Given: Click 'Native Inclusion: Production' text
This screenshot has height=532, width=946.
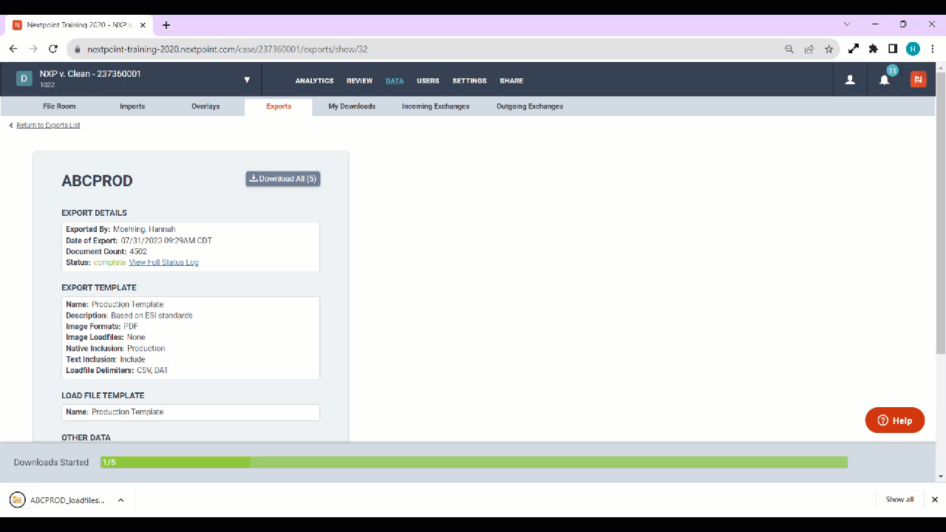Looking at the screenshot, I should [x=115, y=348].
